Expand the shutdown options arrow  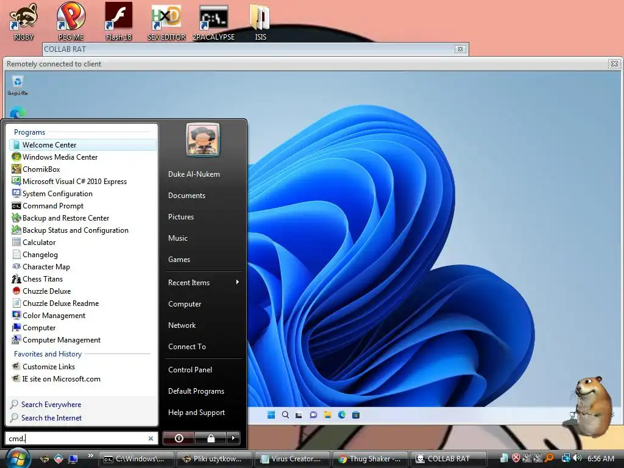[x=233, y=438]
